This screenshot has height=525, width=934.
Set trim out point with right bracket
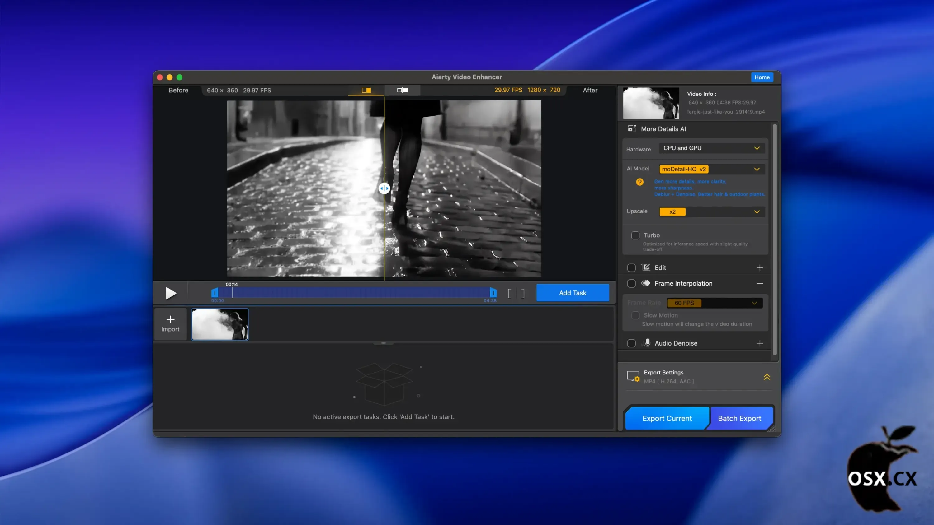point(523,293)
